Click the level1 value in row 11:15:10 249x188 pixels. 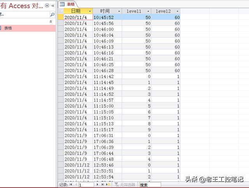(137, 118)
